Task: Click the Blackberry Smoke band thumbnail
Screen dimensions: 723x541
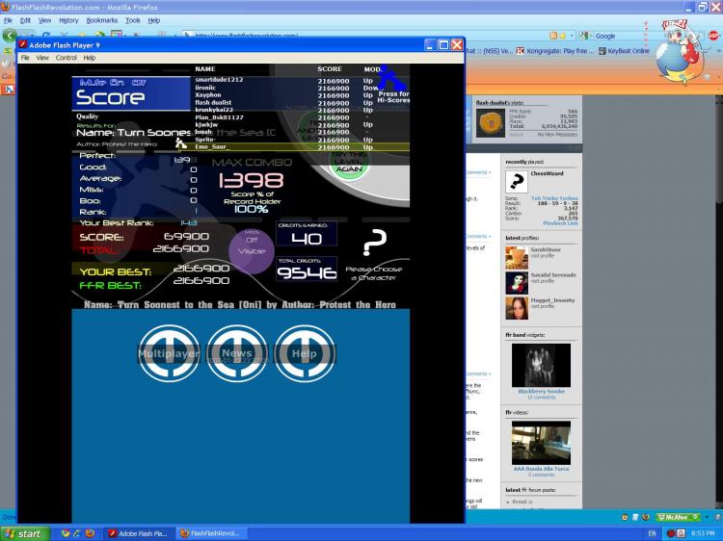Action: [541, 365]
